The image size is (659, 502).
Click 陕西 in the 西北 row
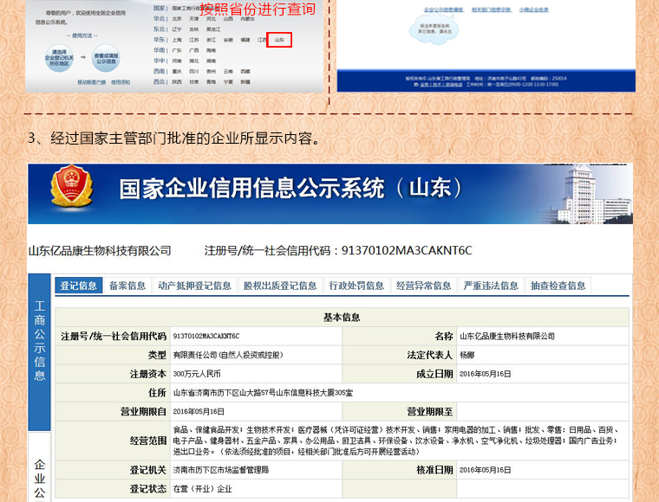177,81
